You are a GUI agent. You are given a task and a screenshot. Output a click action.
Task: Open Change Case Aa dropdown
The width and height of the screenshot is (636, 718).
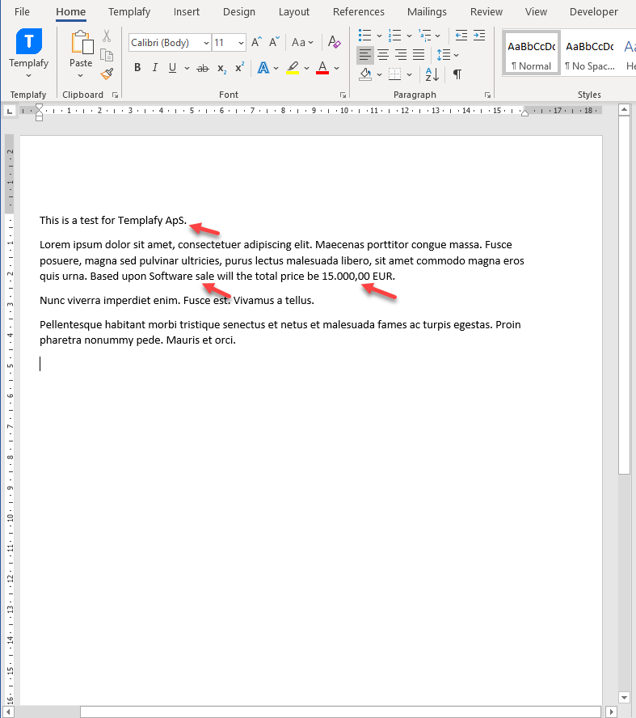tap(302, 43)
